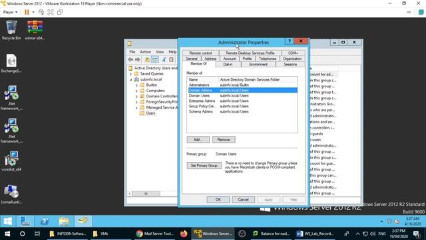Click the Back arrow in AD toolbar
This screenshot has height=240, width=426.
pos(130,59)
